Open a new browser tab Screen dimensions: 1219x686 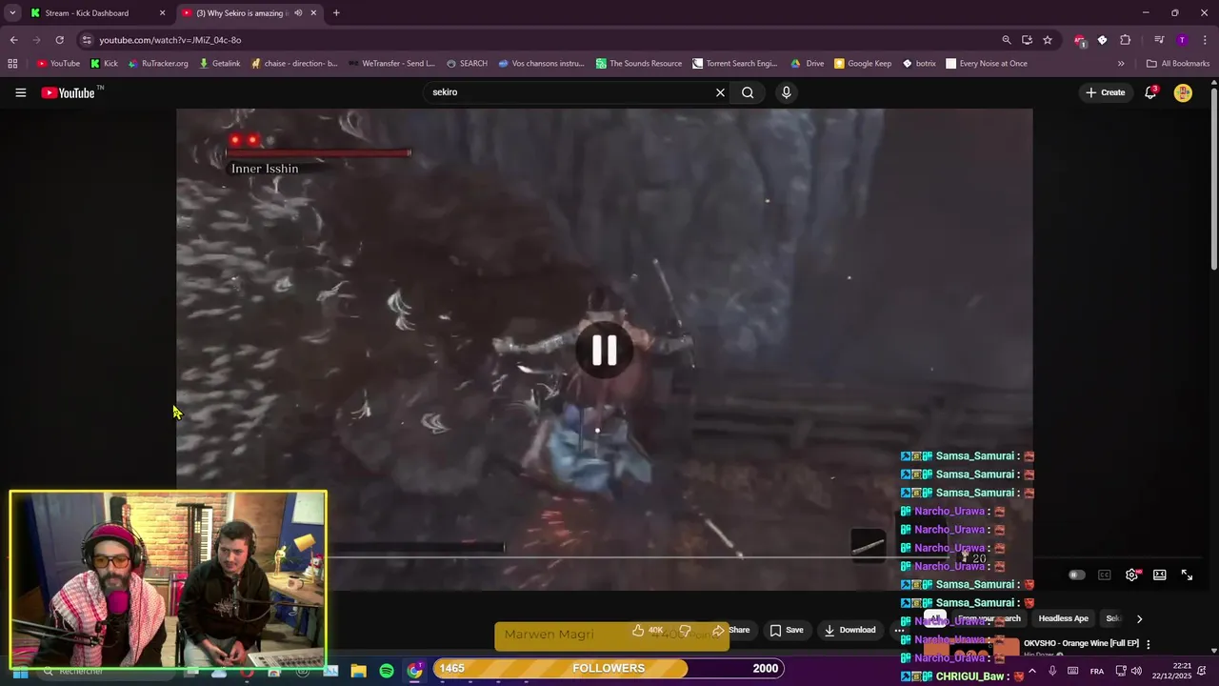[x=336, y=13]
